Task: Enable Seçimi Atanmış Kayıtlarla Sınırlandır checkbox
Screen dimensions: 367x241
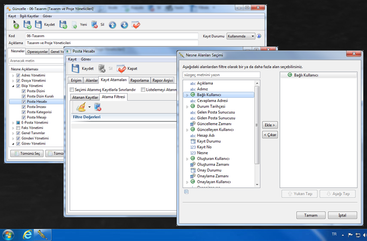Action: (x=72, y=90)
